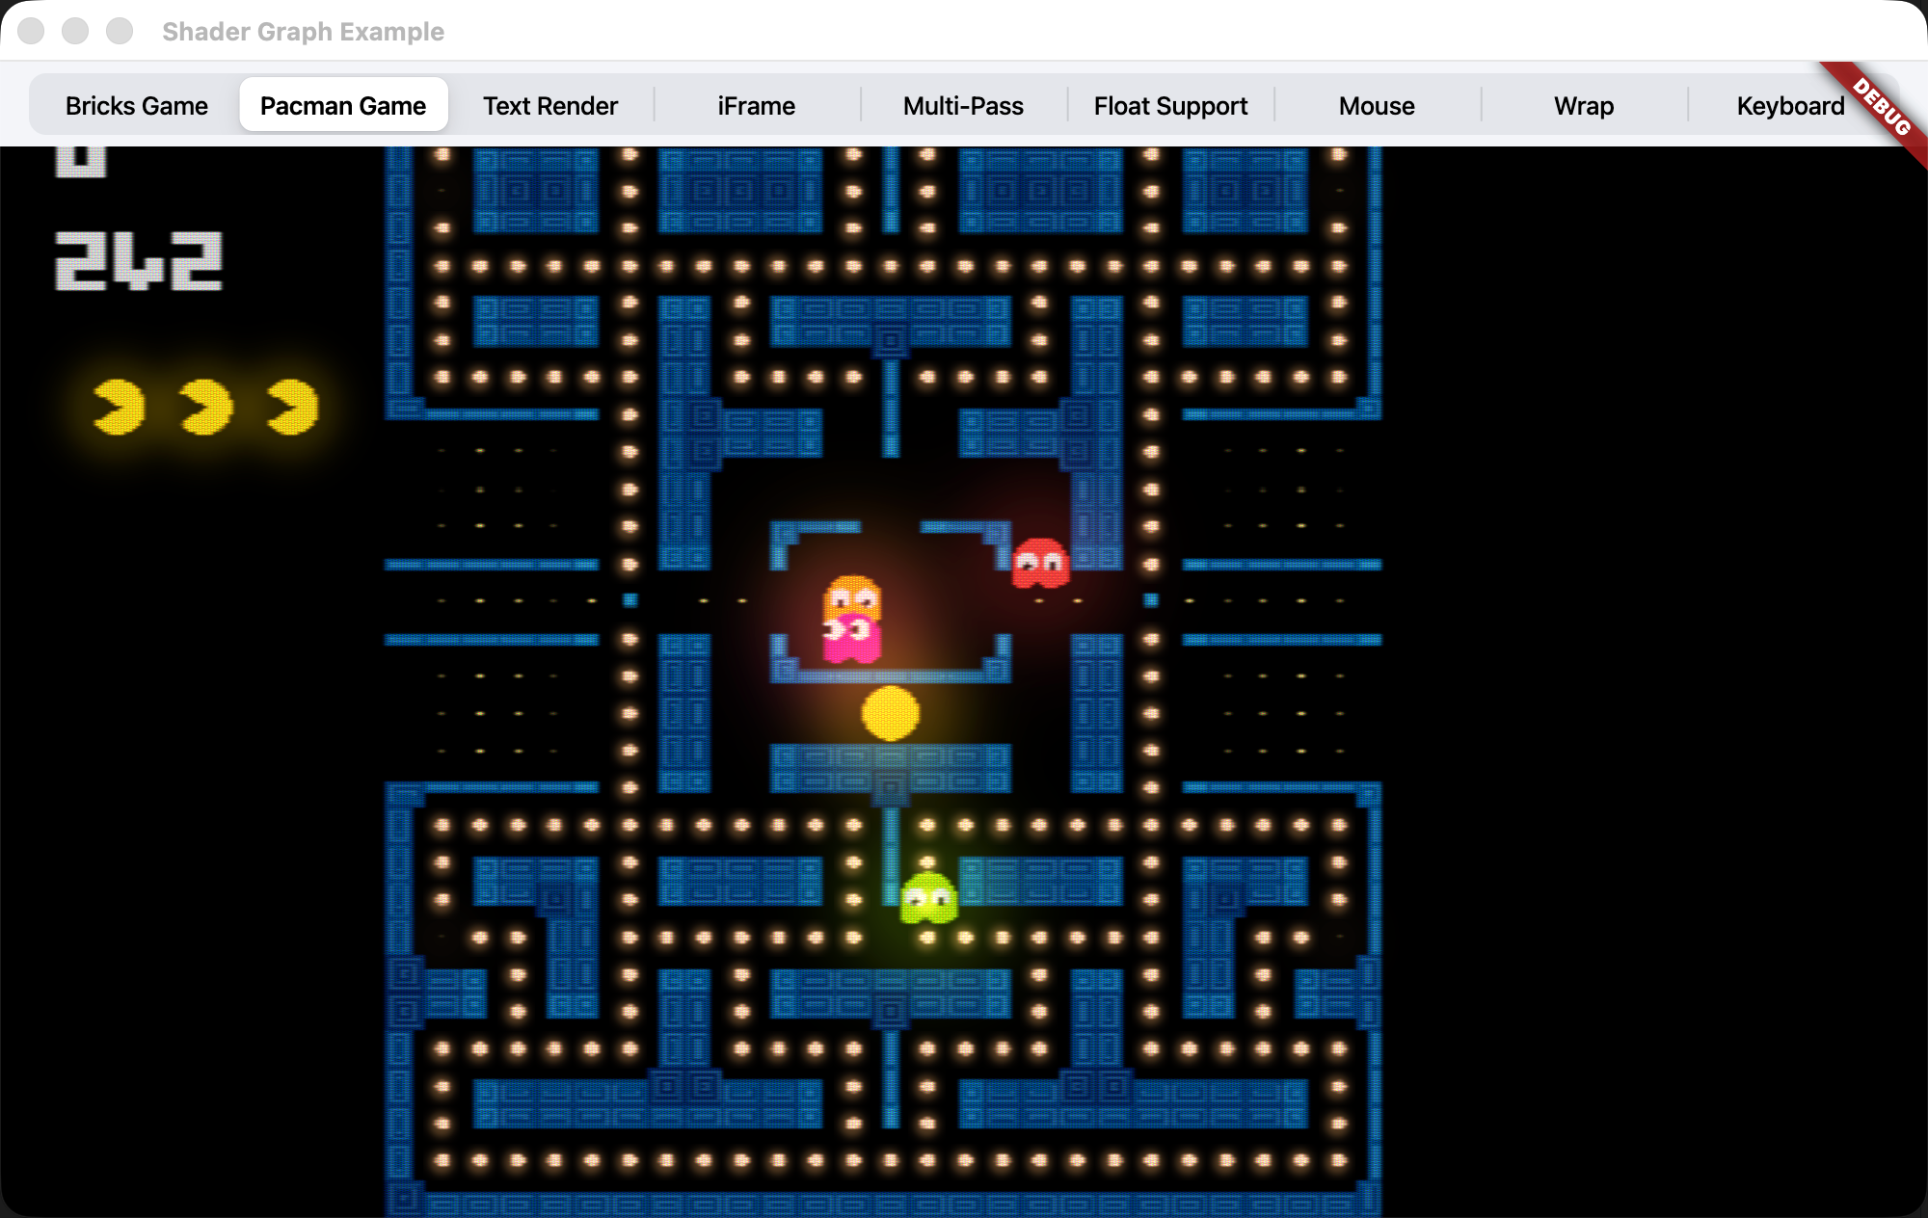This screenshot has width=1928, height=1218.
Task: Open the Multi-Pass tab
Action: [963, 105]
